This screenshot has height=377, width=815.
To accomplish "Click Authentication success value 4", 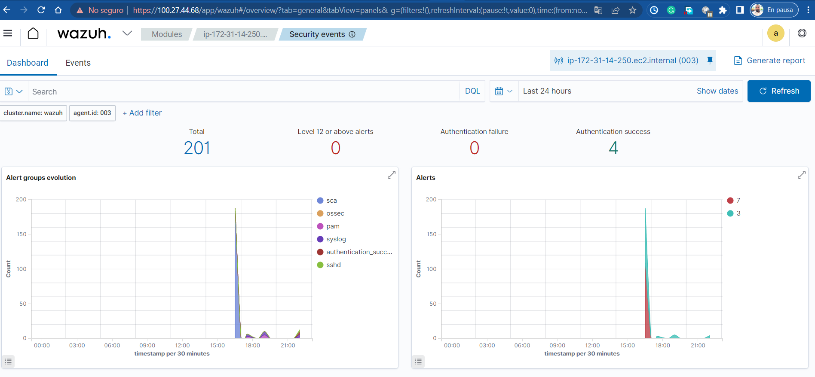I will point(613,148).
